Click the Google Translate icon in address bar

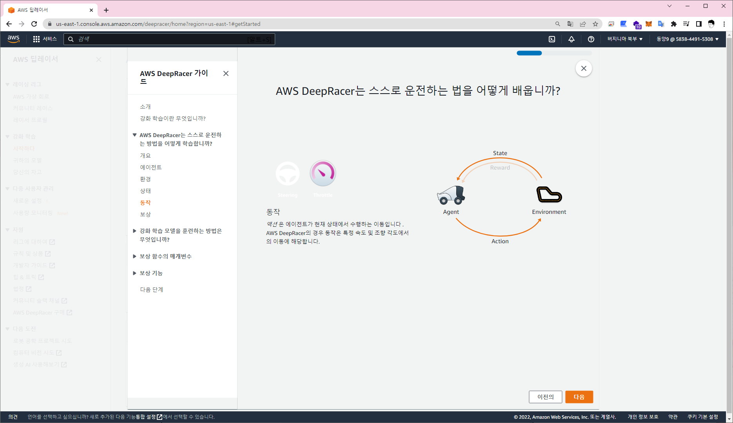pos(570,24)
